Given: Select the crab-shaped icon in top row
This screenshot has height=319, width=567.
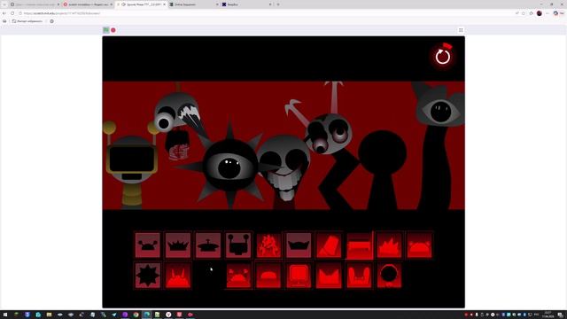Looking at the screenshot, I should pos(148,245).
